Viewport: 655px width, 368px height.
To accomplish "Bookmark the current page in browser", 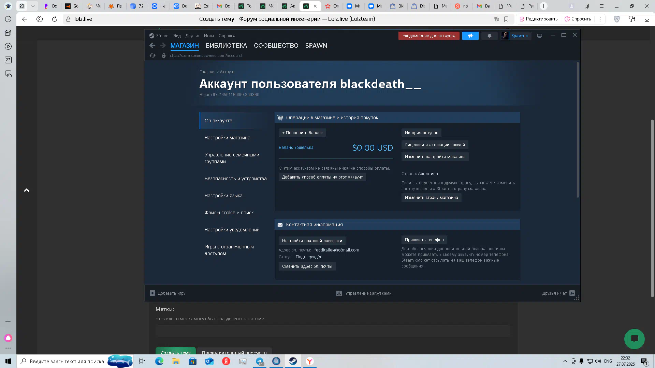I will pyautogui.click(x=506, y=19).
